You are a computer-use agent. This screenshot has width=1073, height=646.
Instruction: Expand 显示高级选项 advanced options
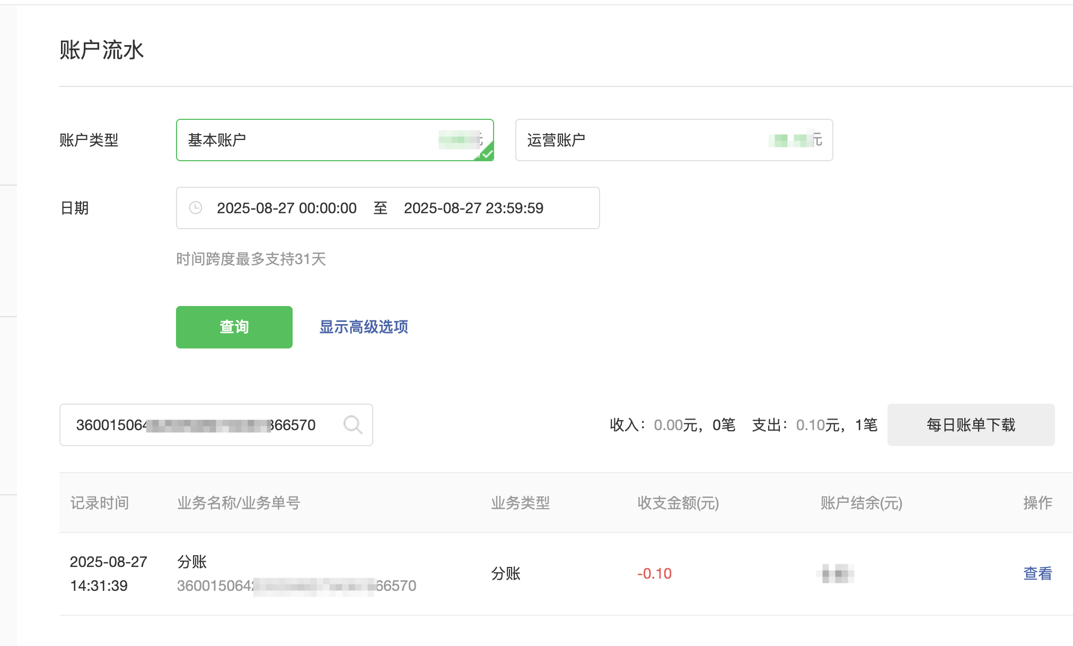(x=364, y=327)
